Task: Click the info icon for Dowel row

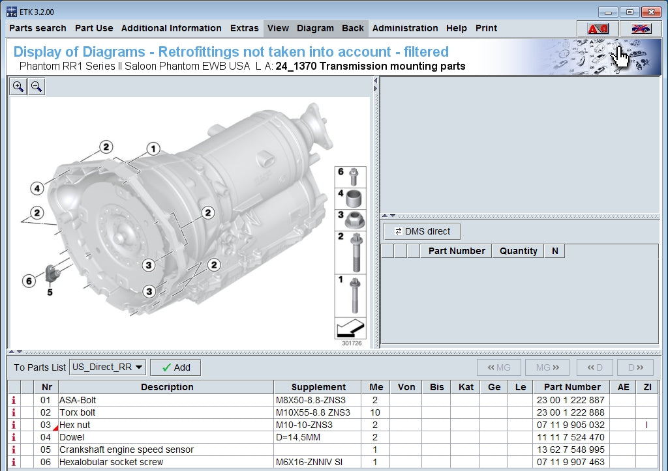Action: click(14, 437)
